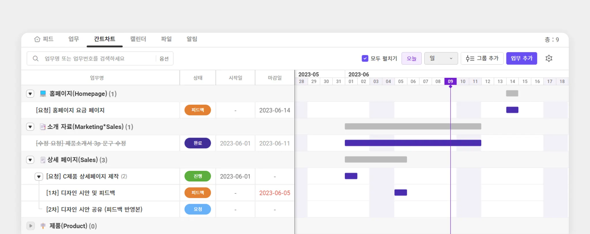590x234 pixels.
Task: Click the 완료 status badge
Action: coord(198,143)
